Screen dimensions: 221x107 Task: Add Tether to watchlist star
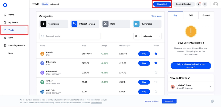click(x=156, y=82)
